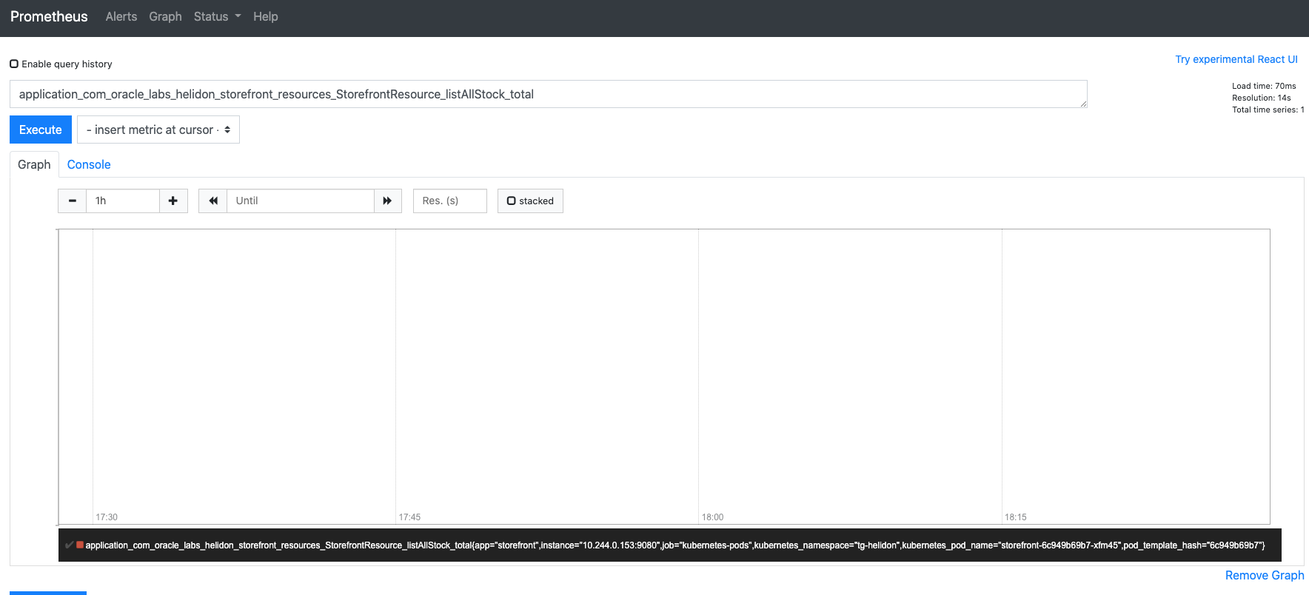The image size is (1309, 595).
Task: Select the Graph tab
Action: pos(34,164)
